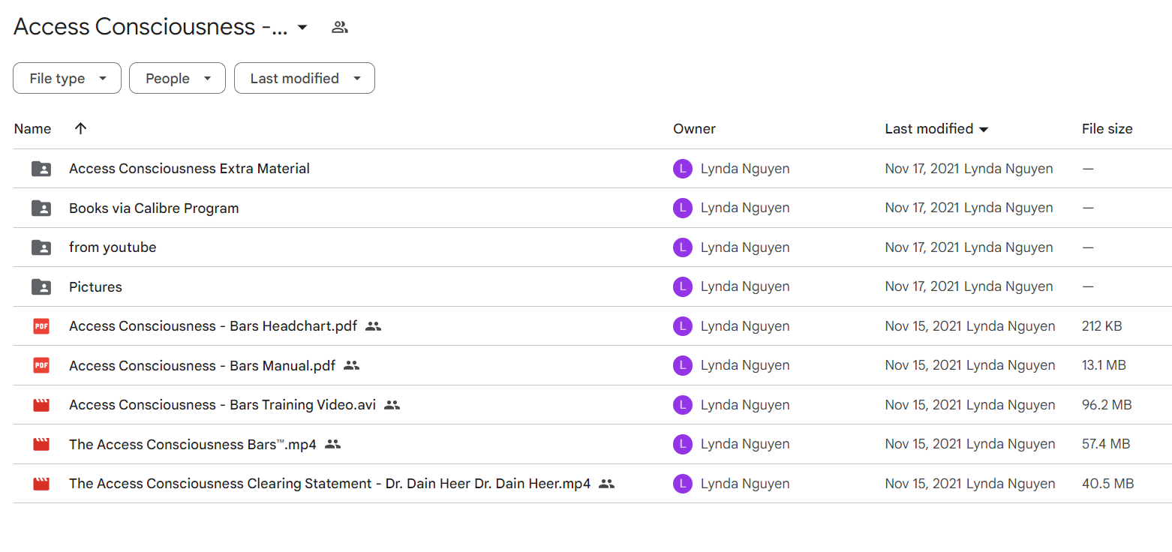Image resolution: width=1172 pixels, height=552 pixels.
Task: Click the 40.5 MB file size
Action: pyautogui.click(x=1107, y=484)
